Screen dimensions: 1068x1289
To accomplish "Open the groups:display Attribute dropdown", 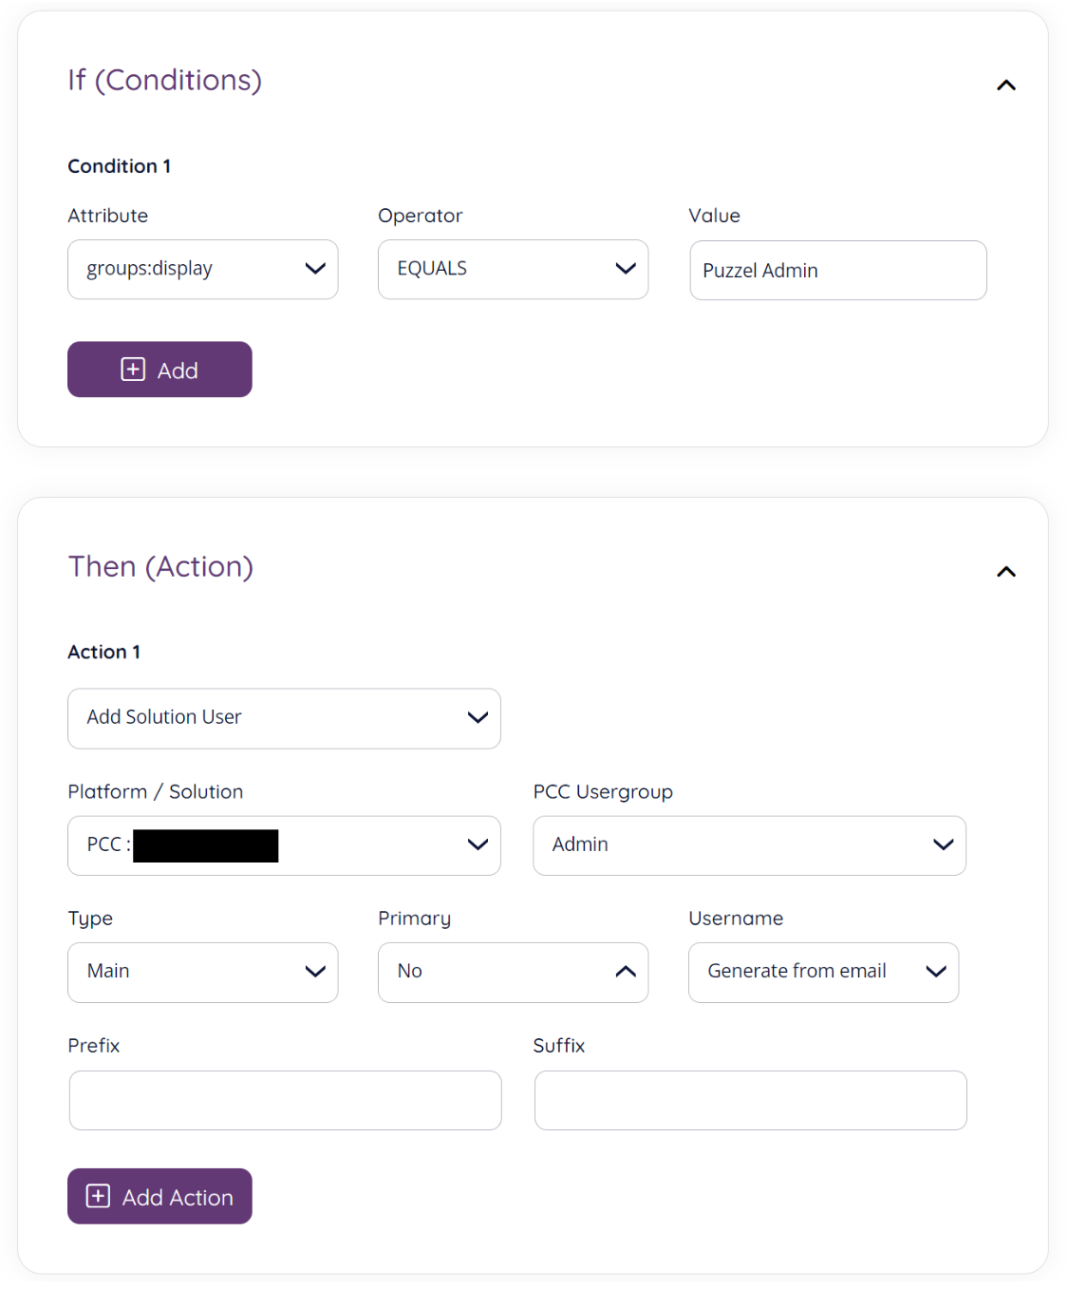I will coord(202,269).
